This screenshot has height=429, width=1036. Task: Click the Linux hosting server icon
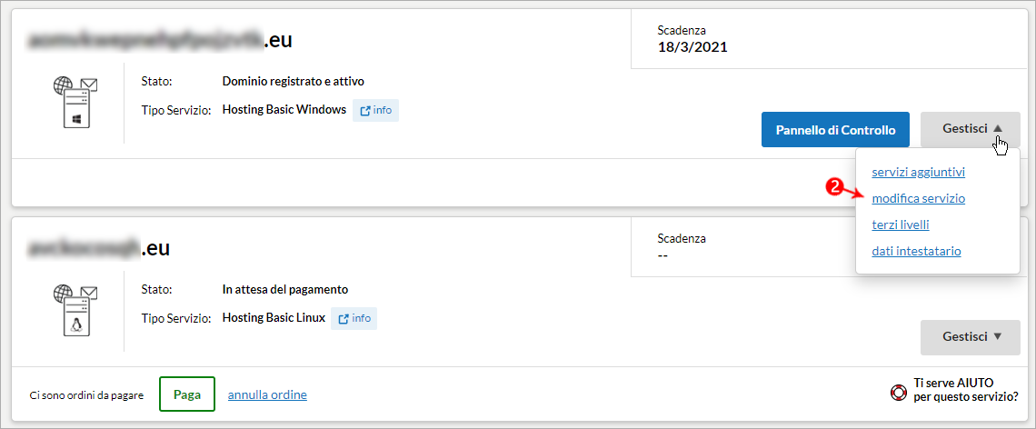tap(75, 311)
